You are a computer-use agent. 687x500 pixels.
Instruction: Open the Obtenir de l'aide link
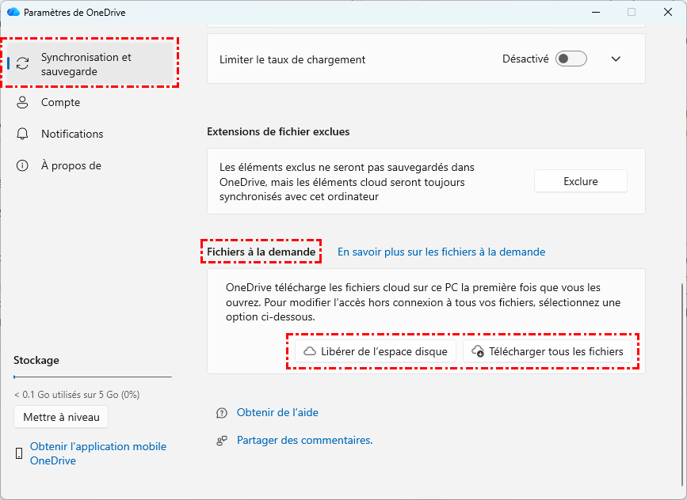click(277, 412)
